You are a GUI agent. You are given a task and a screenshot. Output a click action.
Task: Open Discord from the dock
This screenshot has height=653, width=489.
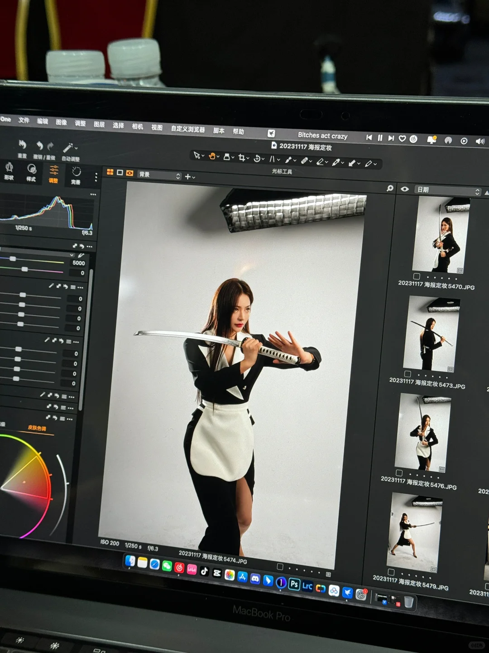coord(255,578)
